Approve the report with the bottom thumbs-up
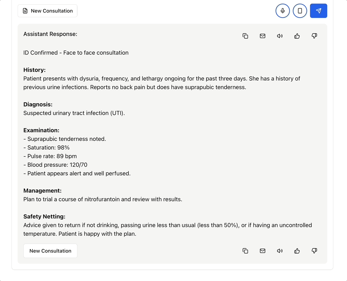347x281 pixels. pos(297,251)
